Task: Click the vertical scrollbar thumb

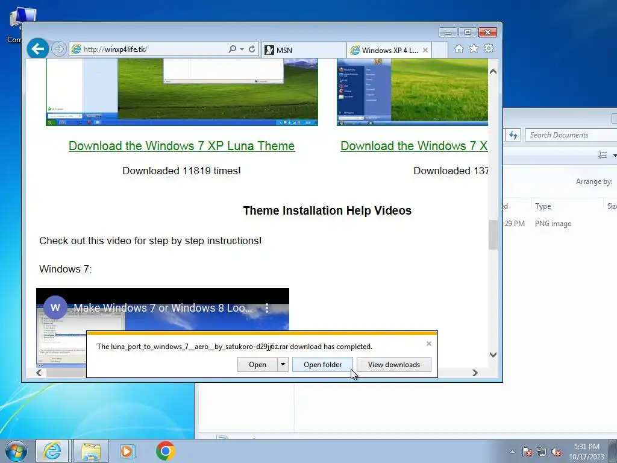Action: click(493, 235)
